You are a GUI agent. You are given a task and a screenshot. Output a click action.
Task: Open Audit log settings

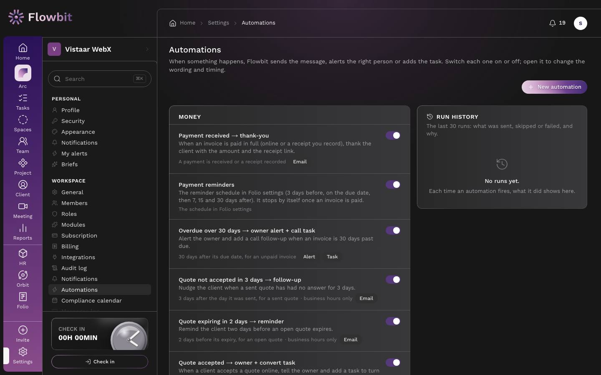click(x=99, y=268)
